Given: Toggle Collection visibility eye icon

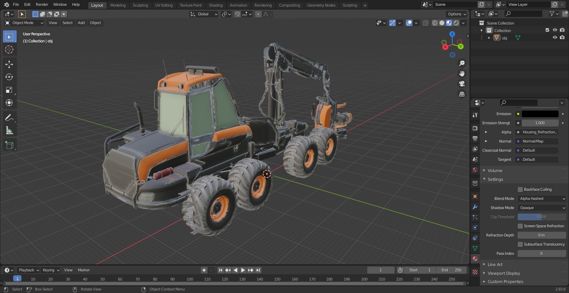Looking at the screenshot, I should (x=555, y=30).
